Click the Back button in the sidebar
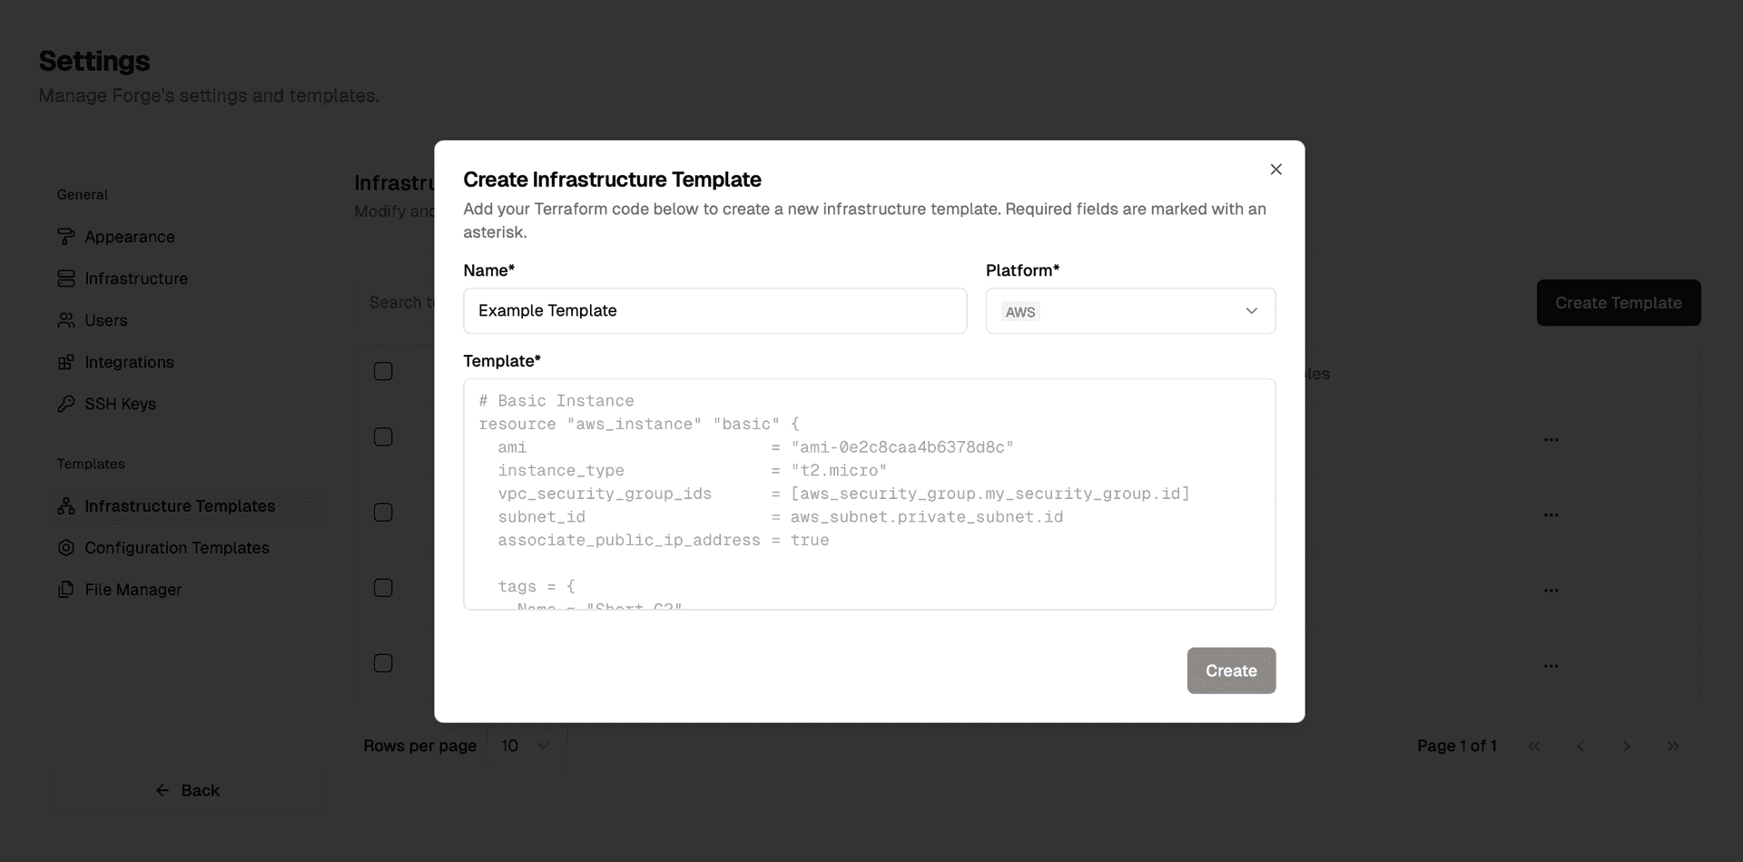This screenshot has width=1743, height=862. pyautogui.click(x=187, y=790)
